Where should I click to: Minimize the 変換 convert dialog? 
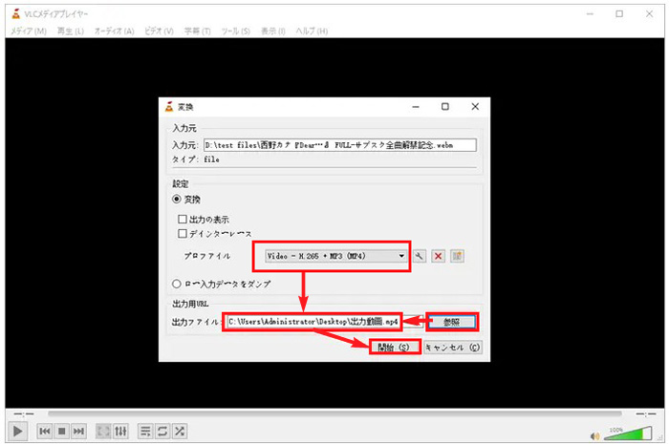pos(416,107)
